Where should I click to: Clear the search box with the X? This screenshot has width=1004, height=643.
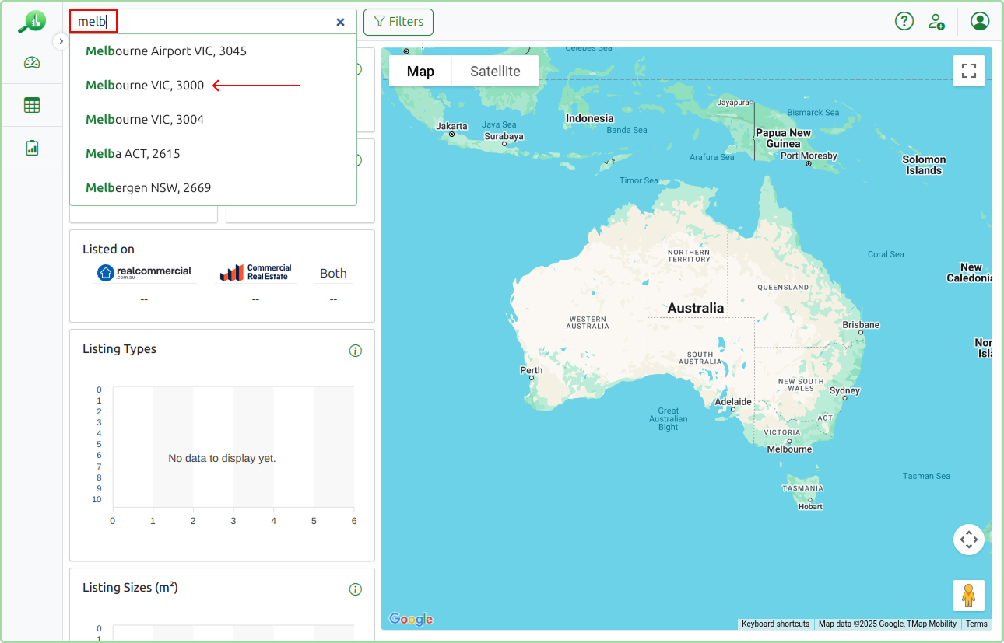click(x=340, y=22)
